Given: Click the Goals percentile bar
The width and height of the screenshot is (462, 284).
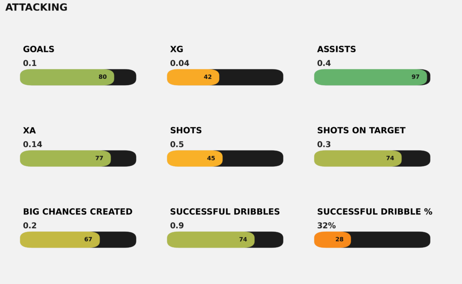Looking at the screenshot, I should click(x=67, y=77).
